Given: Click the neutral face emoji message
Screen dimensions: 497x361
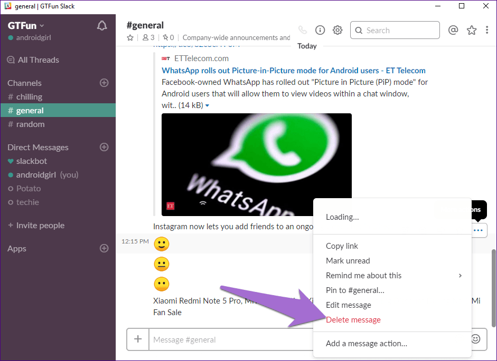Looking at the screenshot, I should 162,264.
